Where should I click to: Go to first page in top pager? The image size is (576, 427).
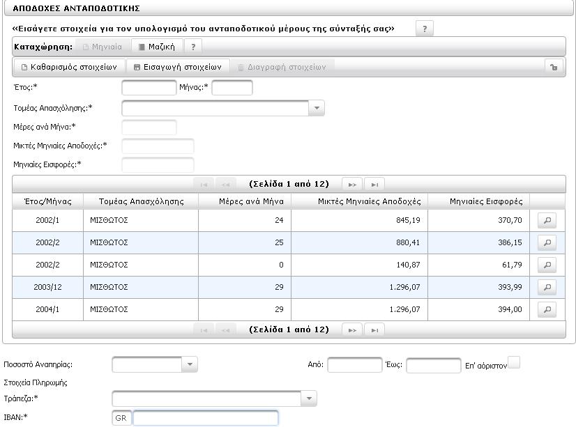pyautogui.click(x=204, y=185)
